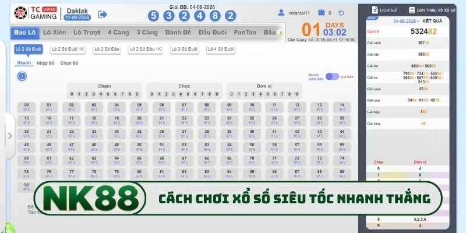Pick number 68 in the grid
Screen dimensions: 466x233
click(x=207, y=161)
